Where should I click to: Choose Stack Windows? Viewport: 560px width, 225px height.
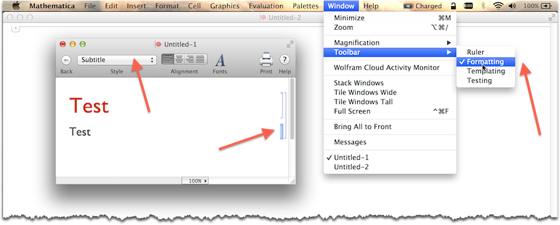[390, 83]
